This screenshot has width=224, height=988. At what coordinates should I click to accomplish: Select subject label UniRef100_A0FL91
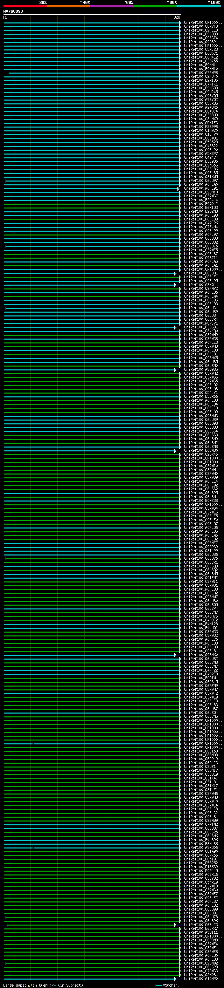point(201,188)
